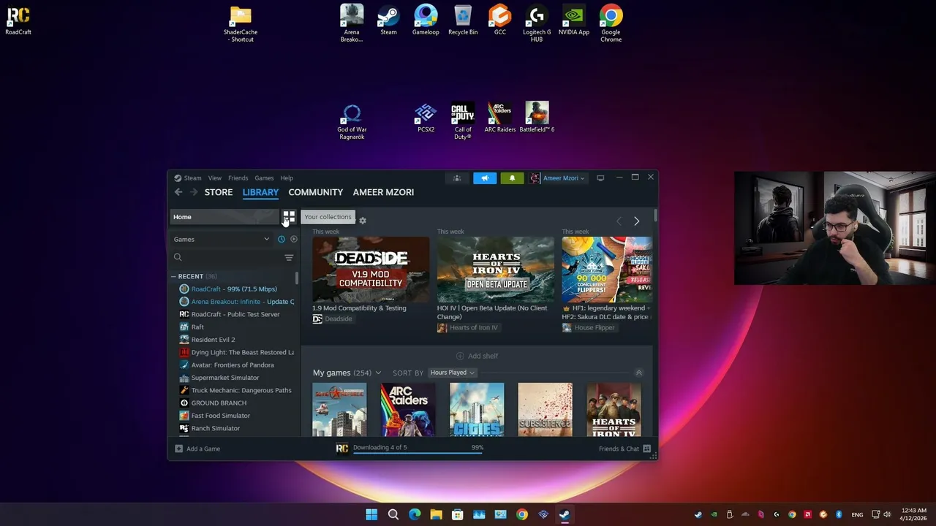The width and height of the screenshot is (936, 526).
Task: Open the ARC Raiders desktop shortcut
Action: [x=500, y=118]
